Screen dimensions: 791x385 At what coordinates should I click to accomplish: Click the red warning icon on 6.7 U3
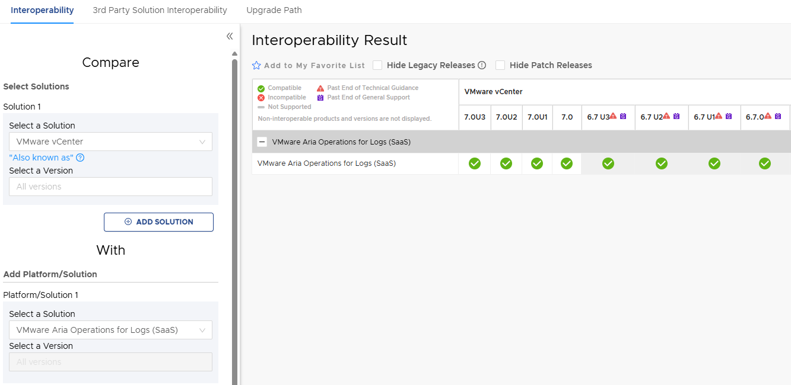click(613, 116)
